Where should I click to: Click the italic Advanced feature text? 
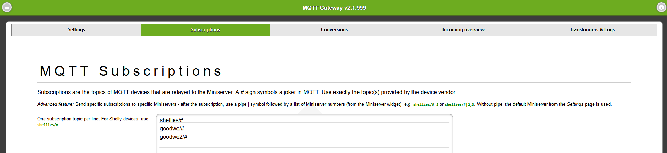55,104
